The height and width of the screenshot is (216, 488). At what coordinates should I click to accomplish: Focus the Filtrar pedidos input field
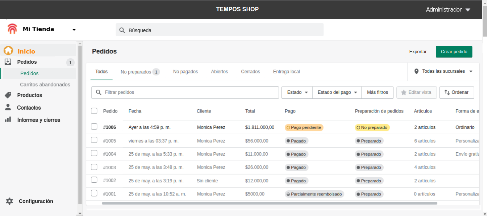[x=188, y=92]
